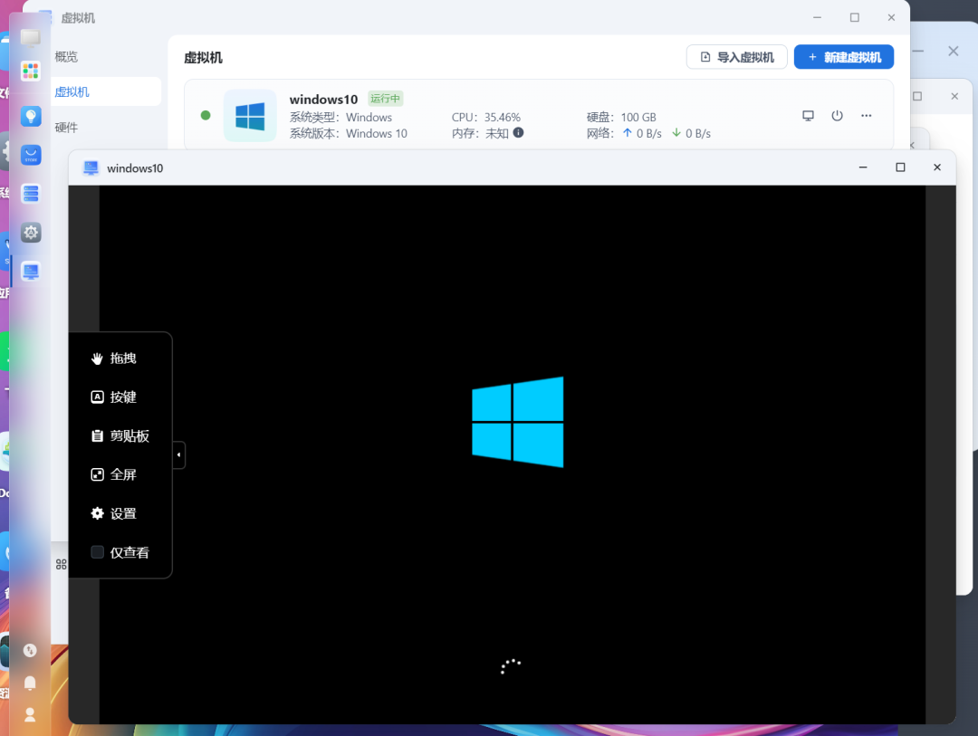The height and width of the screenshot is (736, 978).
Task: Collapse the VM console side toolbar arrow
Action: pyautogui.click(x=179, y=454)
